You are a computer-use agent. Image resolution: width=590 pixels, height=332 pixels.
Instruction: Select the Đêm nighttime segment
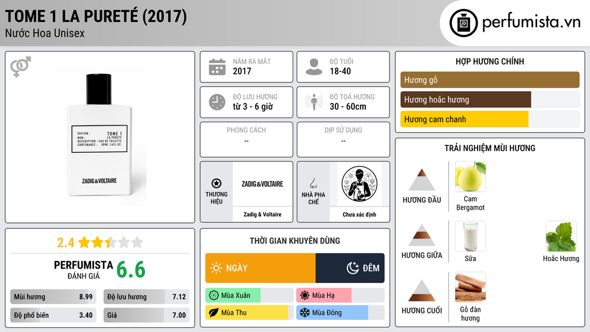(350, 268)
